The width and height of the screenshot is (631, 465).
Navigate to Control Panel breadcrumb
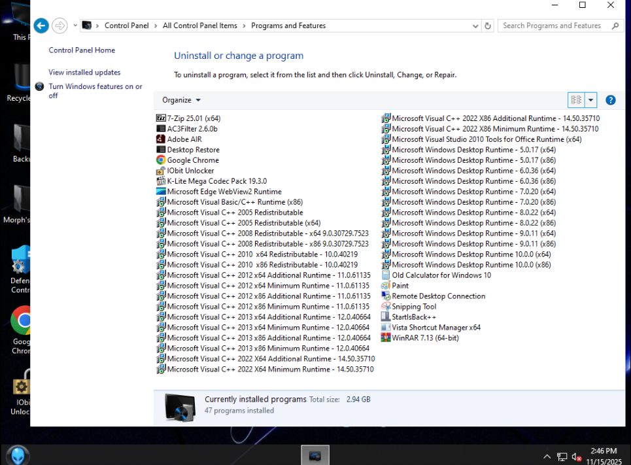126,26
